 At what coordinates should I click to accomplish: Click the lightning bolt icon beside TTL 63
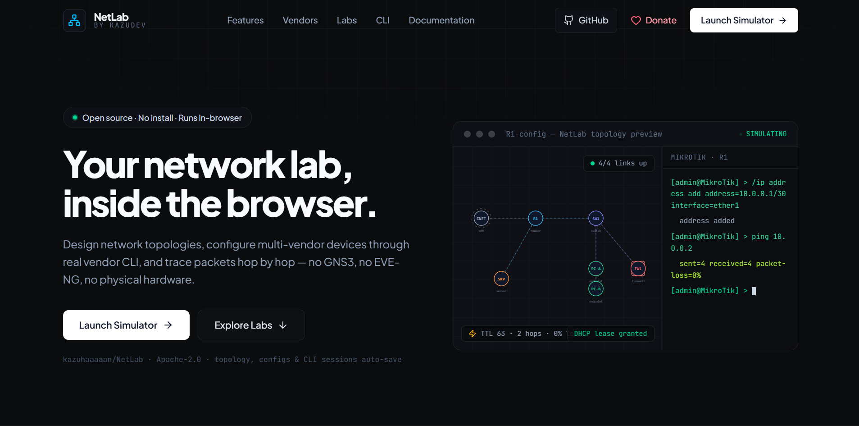coord(473,334)
